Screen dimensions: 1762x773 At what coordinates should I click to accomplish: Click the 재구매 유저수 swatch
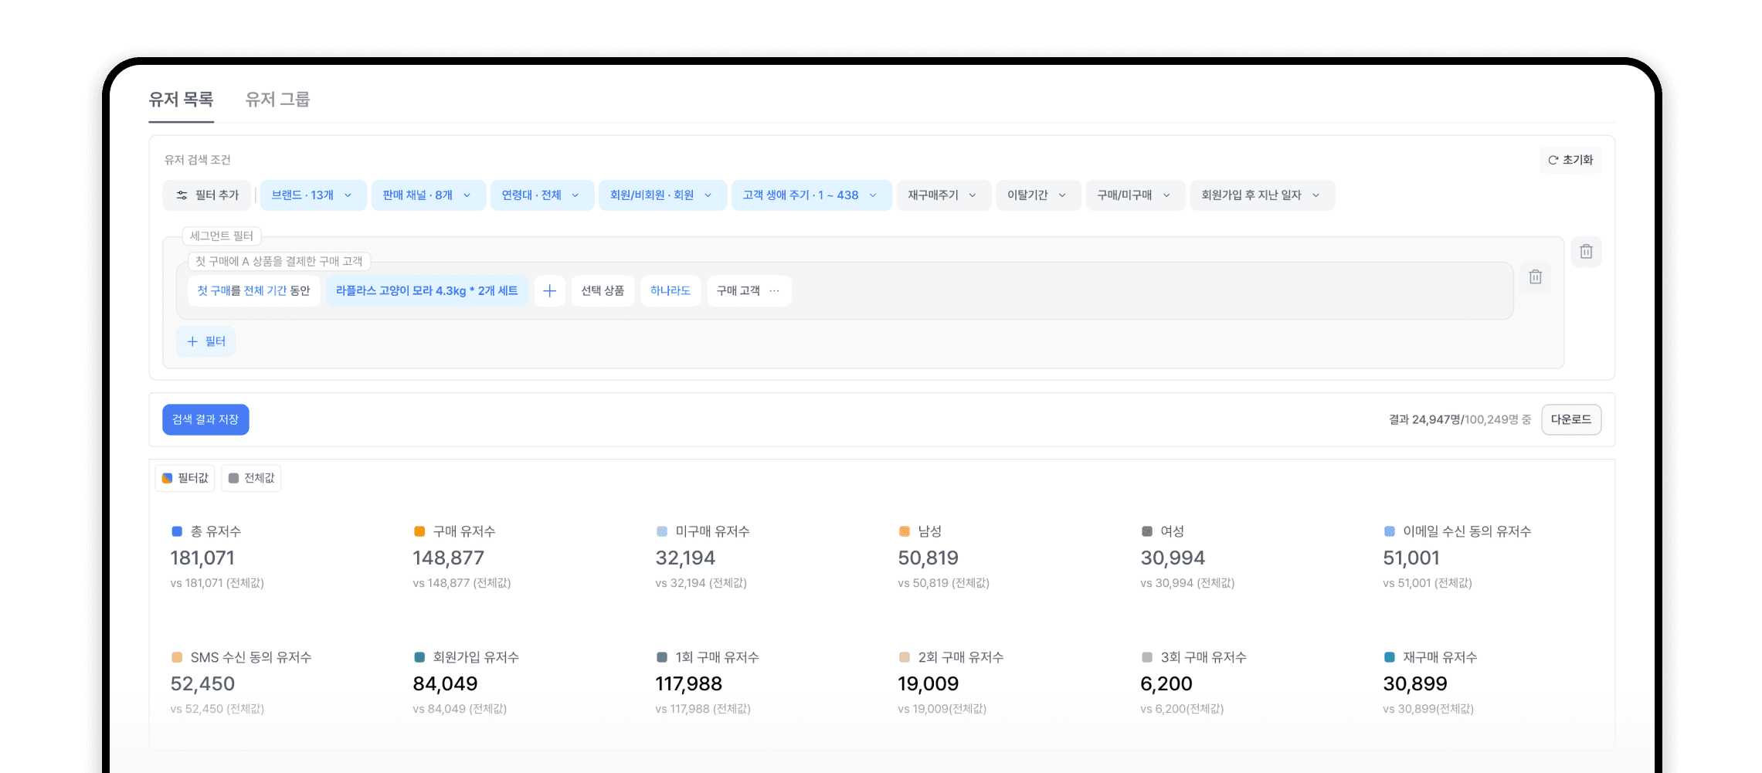click(1390, 657)
